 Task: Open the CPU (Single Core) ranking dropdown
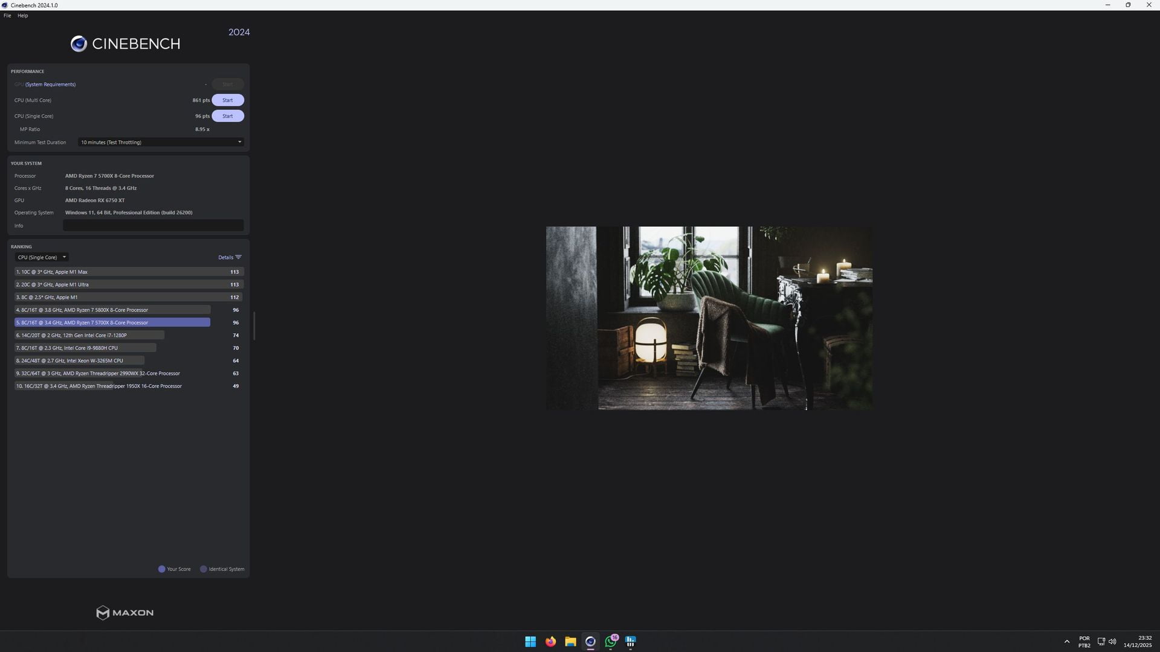coord(42,257)
